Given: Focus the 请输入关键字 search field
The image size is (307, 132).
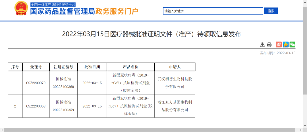Looking at the screenshot, I should [213, 11].
